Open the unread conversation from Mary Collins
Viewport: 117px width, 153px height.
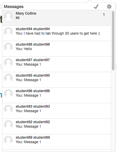(56, 18)
